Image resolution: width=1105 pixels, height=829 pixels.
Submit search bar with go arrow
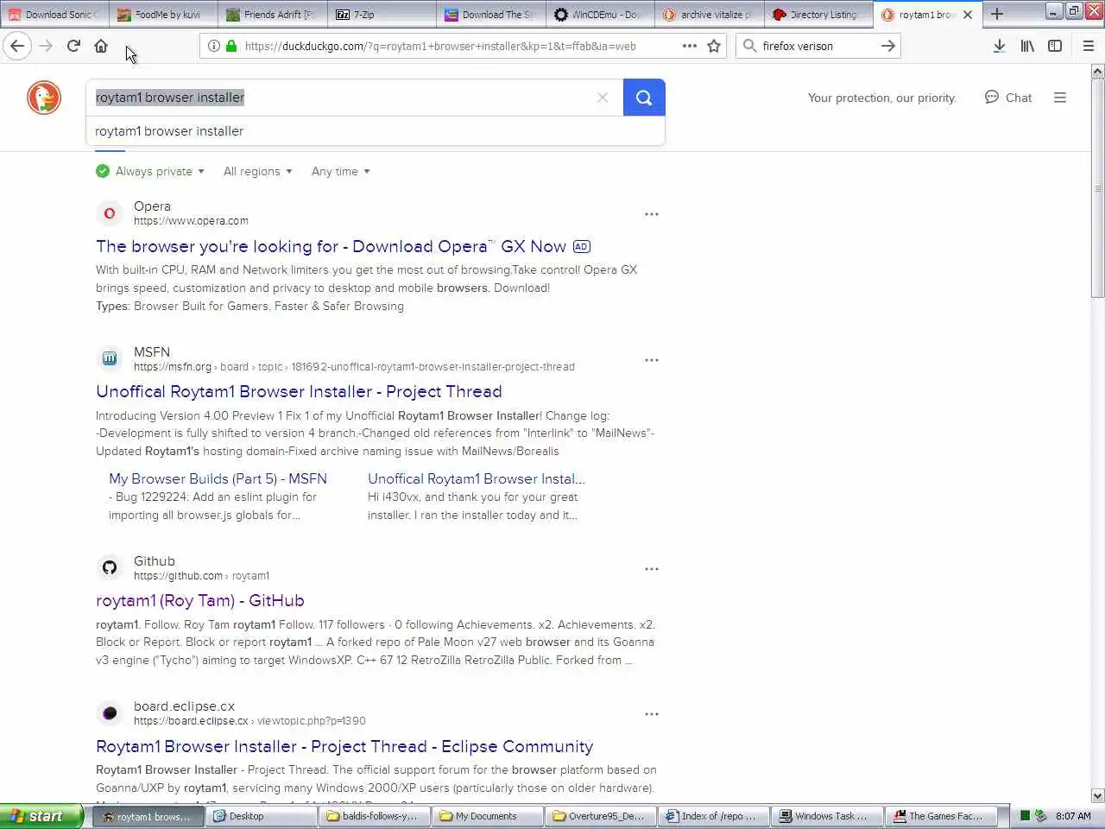point(887,46)
